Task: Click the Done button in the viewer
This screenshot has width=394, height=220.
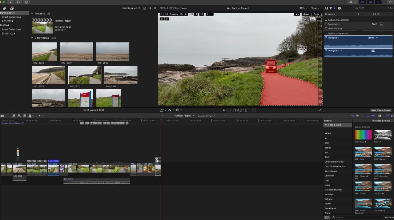Action: click(316, 14)
